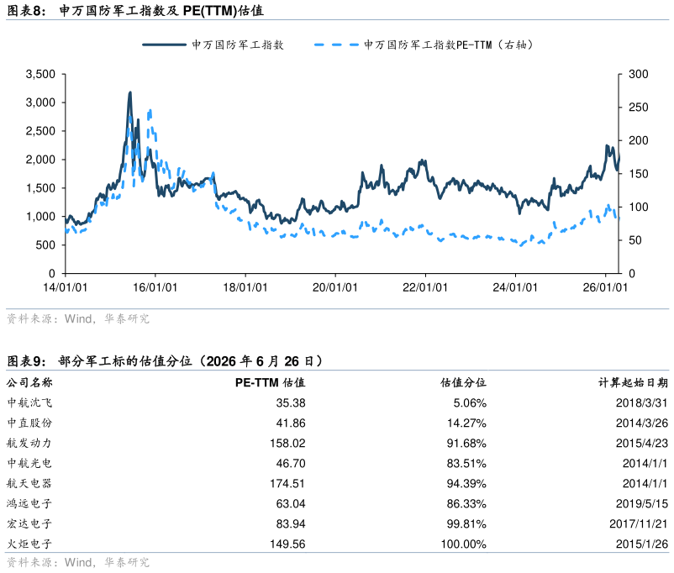Click the 图表9 table title
This screenshot has width=674, height=573.
click(x=165, y=361)
